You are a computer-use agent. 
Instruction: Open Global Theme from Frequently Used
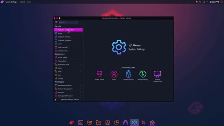[x=99, y=75]
